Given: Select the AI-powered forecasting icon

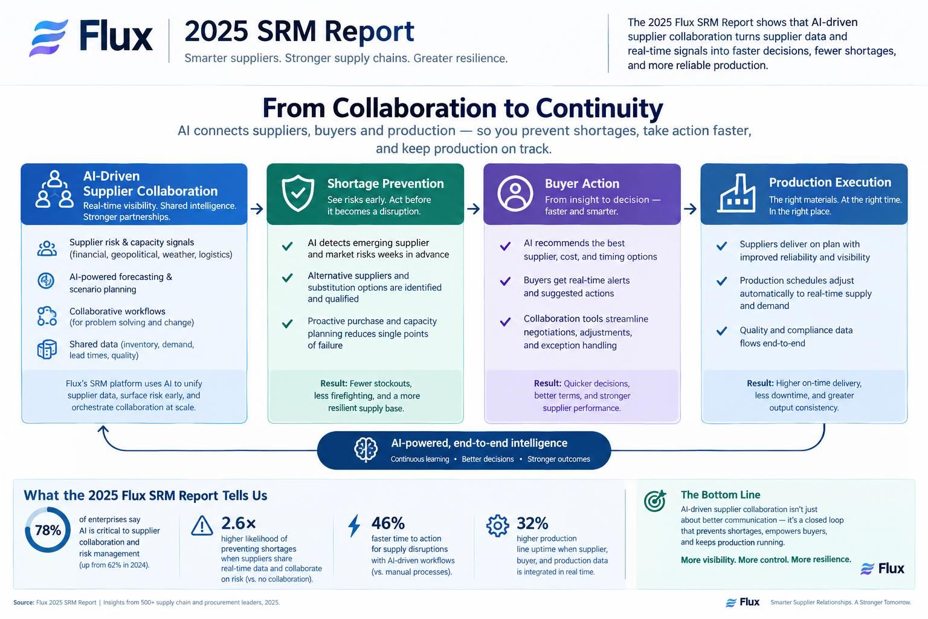Looking at the screenshot, I should pyautogui.click(x=46, y=280).
